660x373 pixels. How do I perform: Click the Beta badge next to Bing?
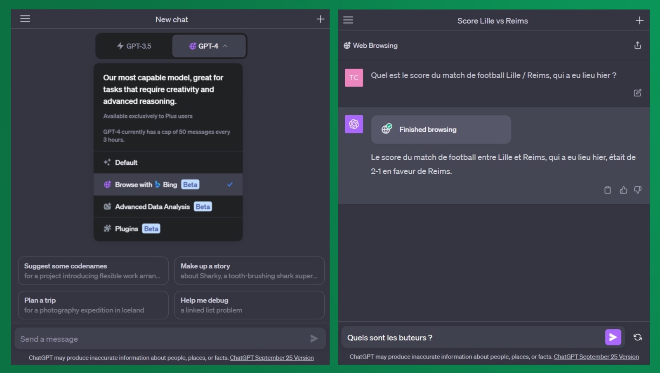pyautogui.click(x=190, y=184)
